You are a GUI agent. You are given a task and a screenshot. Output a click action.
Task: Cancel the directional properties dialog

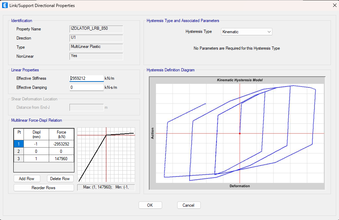click(188, 205)
